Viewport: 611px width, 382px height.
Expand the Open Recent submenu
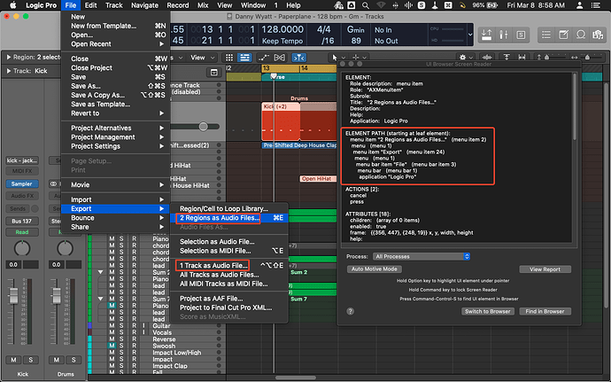pos(116,44)
